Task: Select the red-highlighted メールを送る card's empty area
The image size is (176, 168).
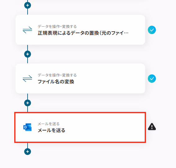Action: pos(104,127)
